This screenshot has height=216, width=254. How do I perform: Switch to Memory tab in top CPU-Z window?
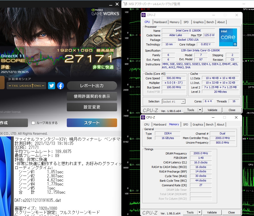pyautogui.click(x=174, y=22)
